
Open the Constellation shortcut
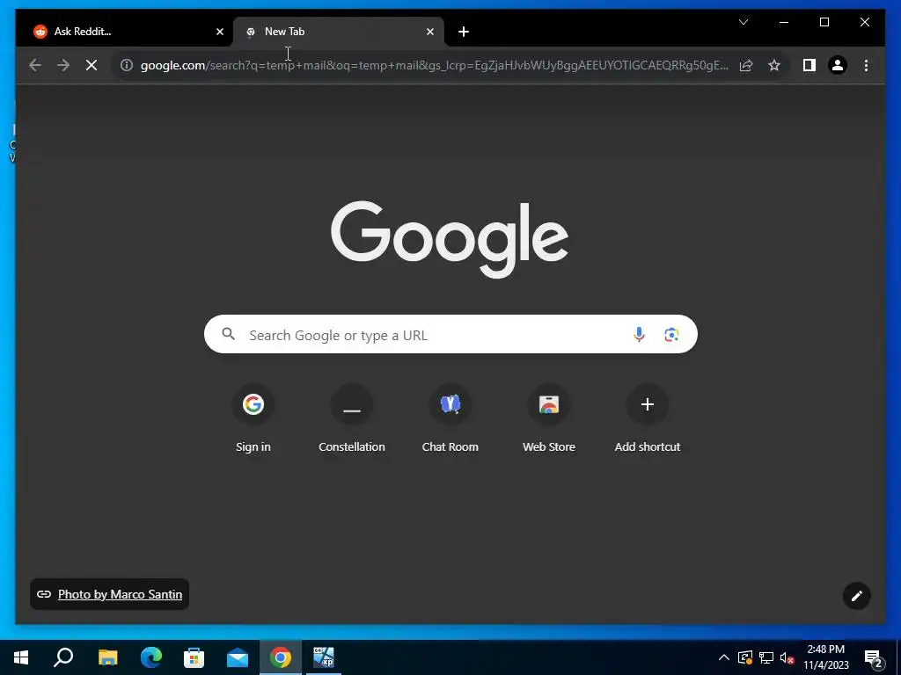pyautogui.click(x=352, y=418)
